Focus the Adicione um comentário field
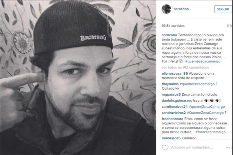This screenshot has width=233, height=155. (x=192, y=147)
